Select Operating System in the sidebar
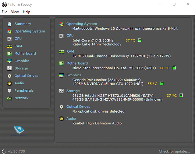Image resolution: width=195 pixels, height=154 pixels. pyautogui.click(x=30, y=31)
